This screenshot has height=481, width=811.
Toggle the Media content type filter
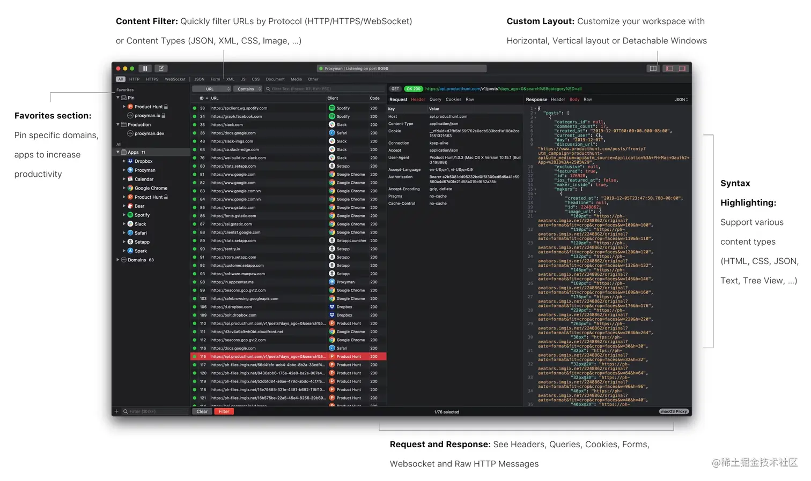pos(296,79)
